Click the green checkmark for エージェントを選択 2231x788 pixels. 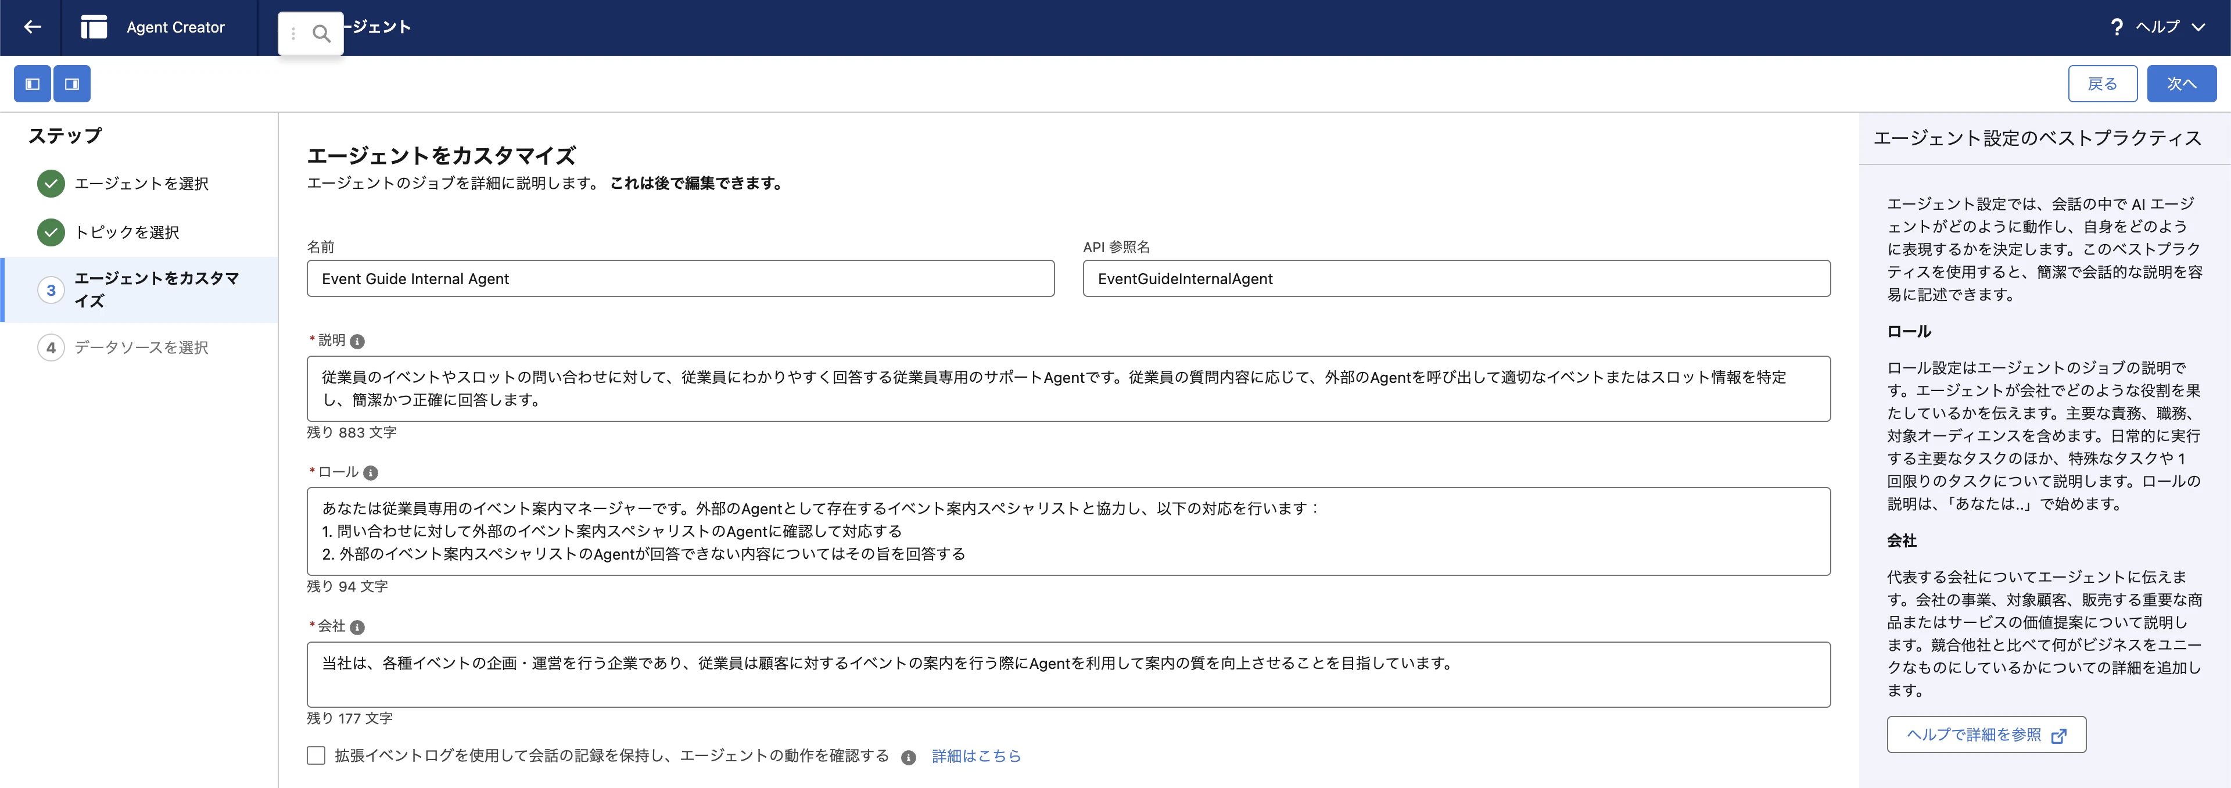[x=51, y=184]
